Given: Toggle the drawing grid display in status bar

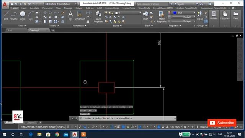Looking at the screenshot, I should (x=68, y=127).
